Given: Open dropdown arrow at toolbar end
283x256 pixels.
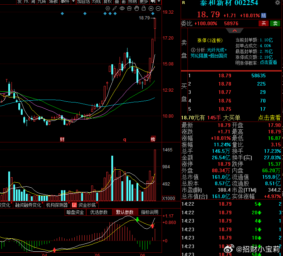Looking at the screenshot, I should (x=159, y=1).
